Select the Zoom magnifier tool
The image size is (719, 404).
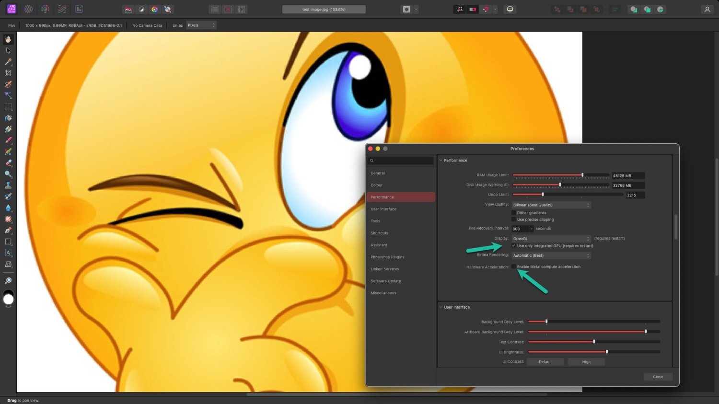(8, 281)
